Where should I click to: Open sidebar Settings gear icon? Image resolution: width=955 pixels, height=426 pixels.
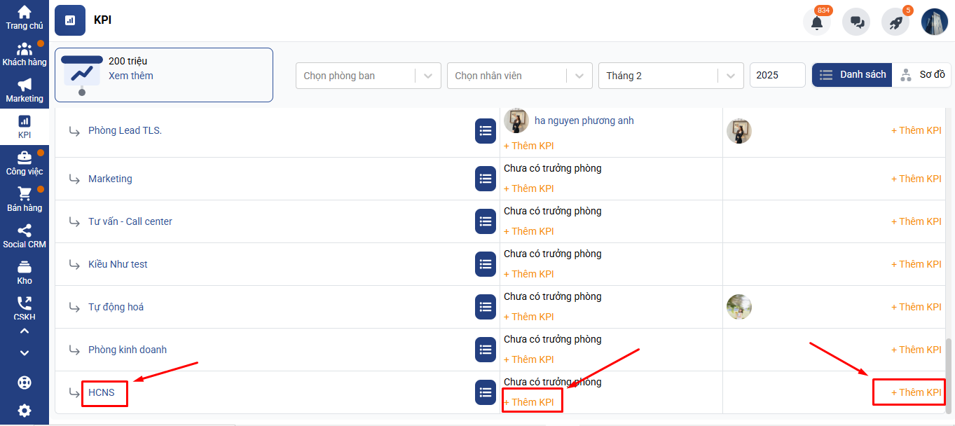point(25,411)
